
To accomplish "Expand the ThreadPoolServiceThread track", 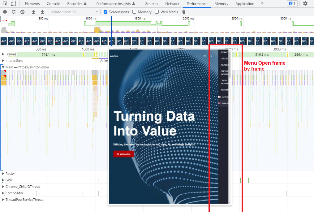I will [x=3, y=200].
